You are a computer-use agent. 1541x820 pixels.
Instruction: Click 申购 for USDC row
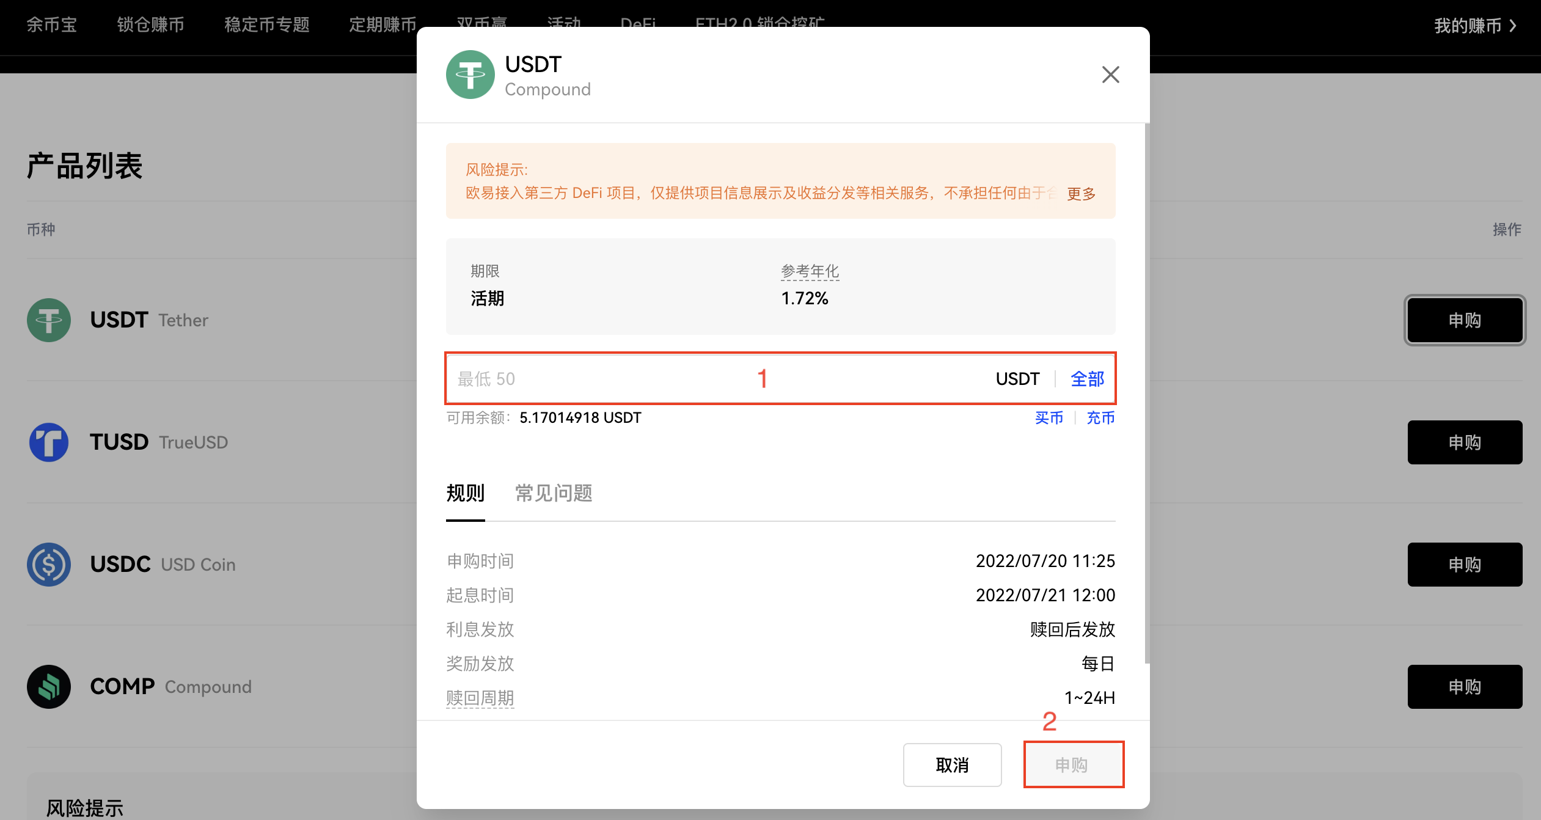pos(1465,564)
